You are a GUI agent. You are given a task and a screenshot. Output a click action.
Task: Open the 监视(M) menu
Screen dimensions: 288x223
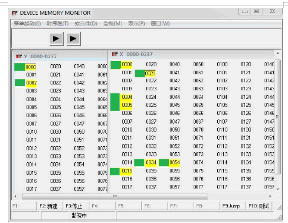click(x=113, y=23)
